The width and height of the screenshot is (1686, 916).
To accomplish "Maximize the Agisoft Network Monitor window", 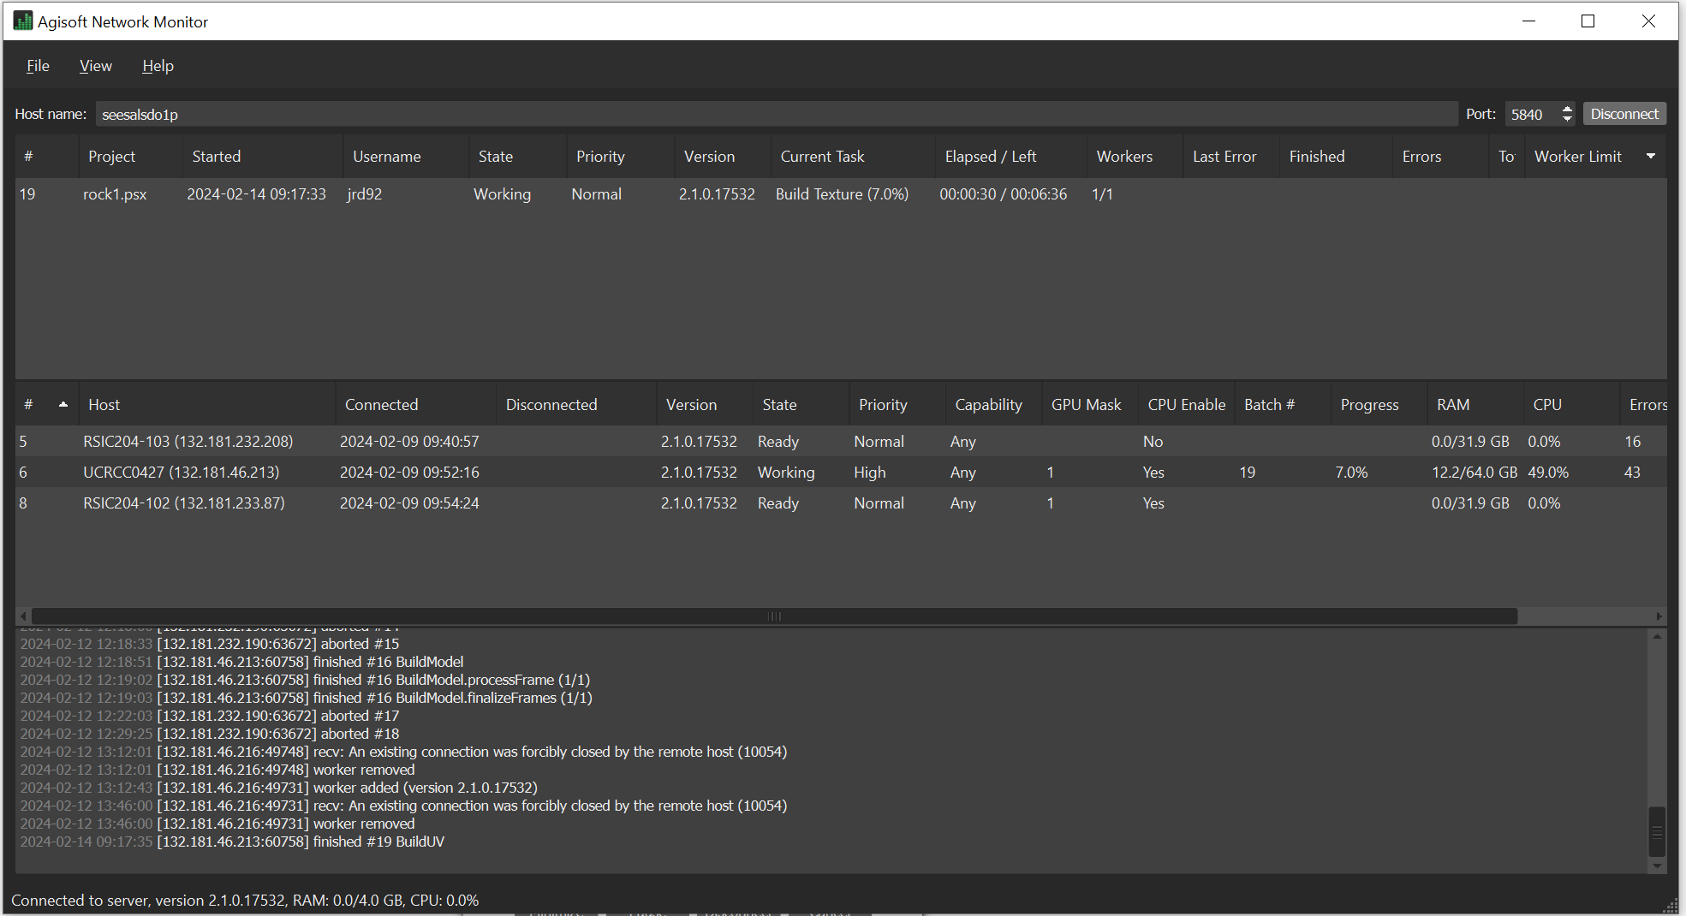I will pos(1588,21).
